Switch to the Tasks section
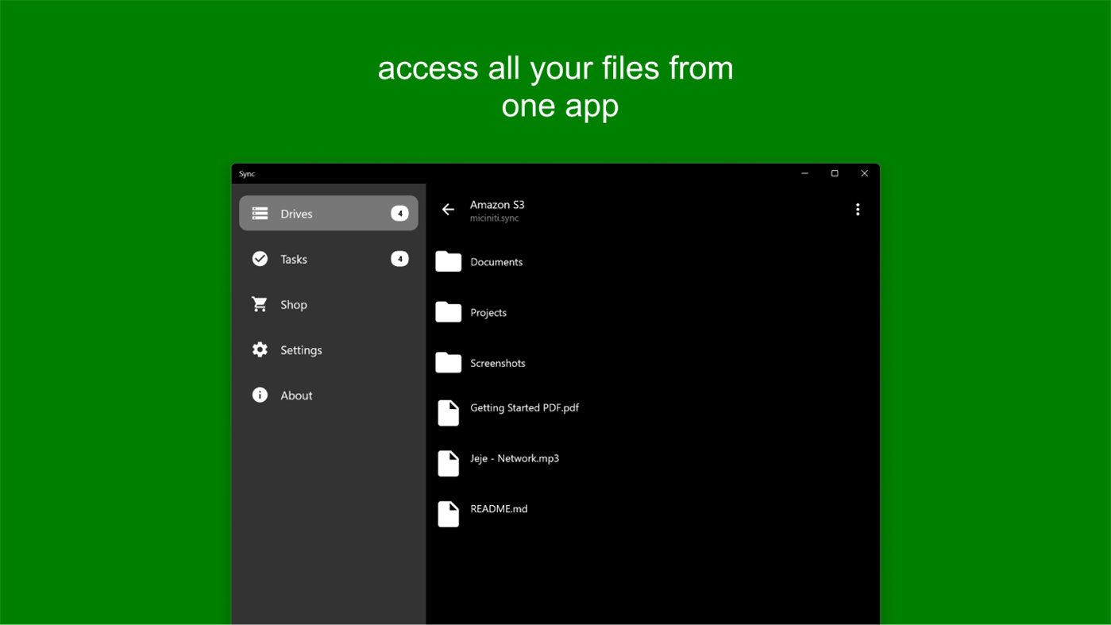The height and width of the screenshot is (625, 1111). (293, 258)
